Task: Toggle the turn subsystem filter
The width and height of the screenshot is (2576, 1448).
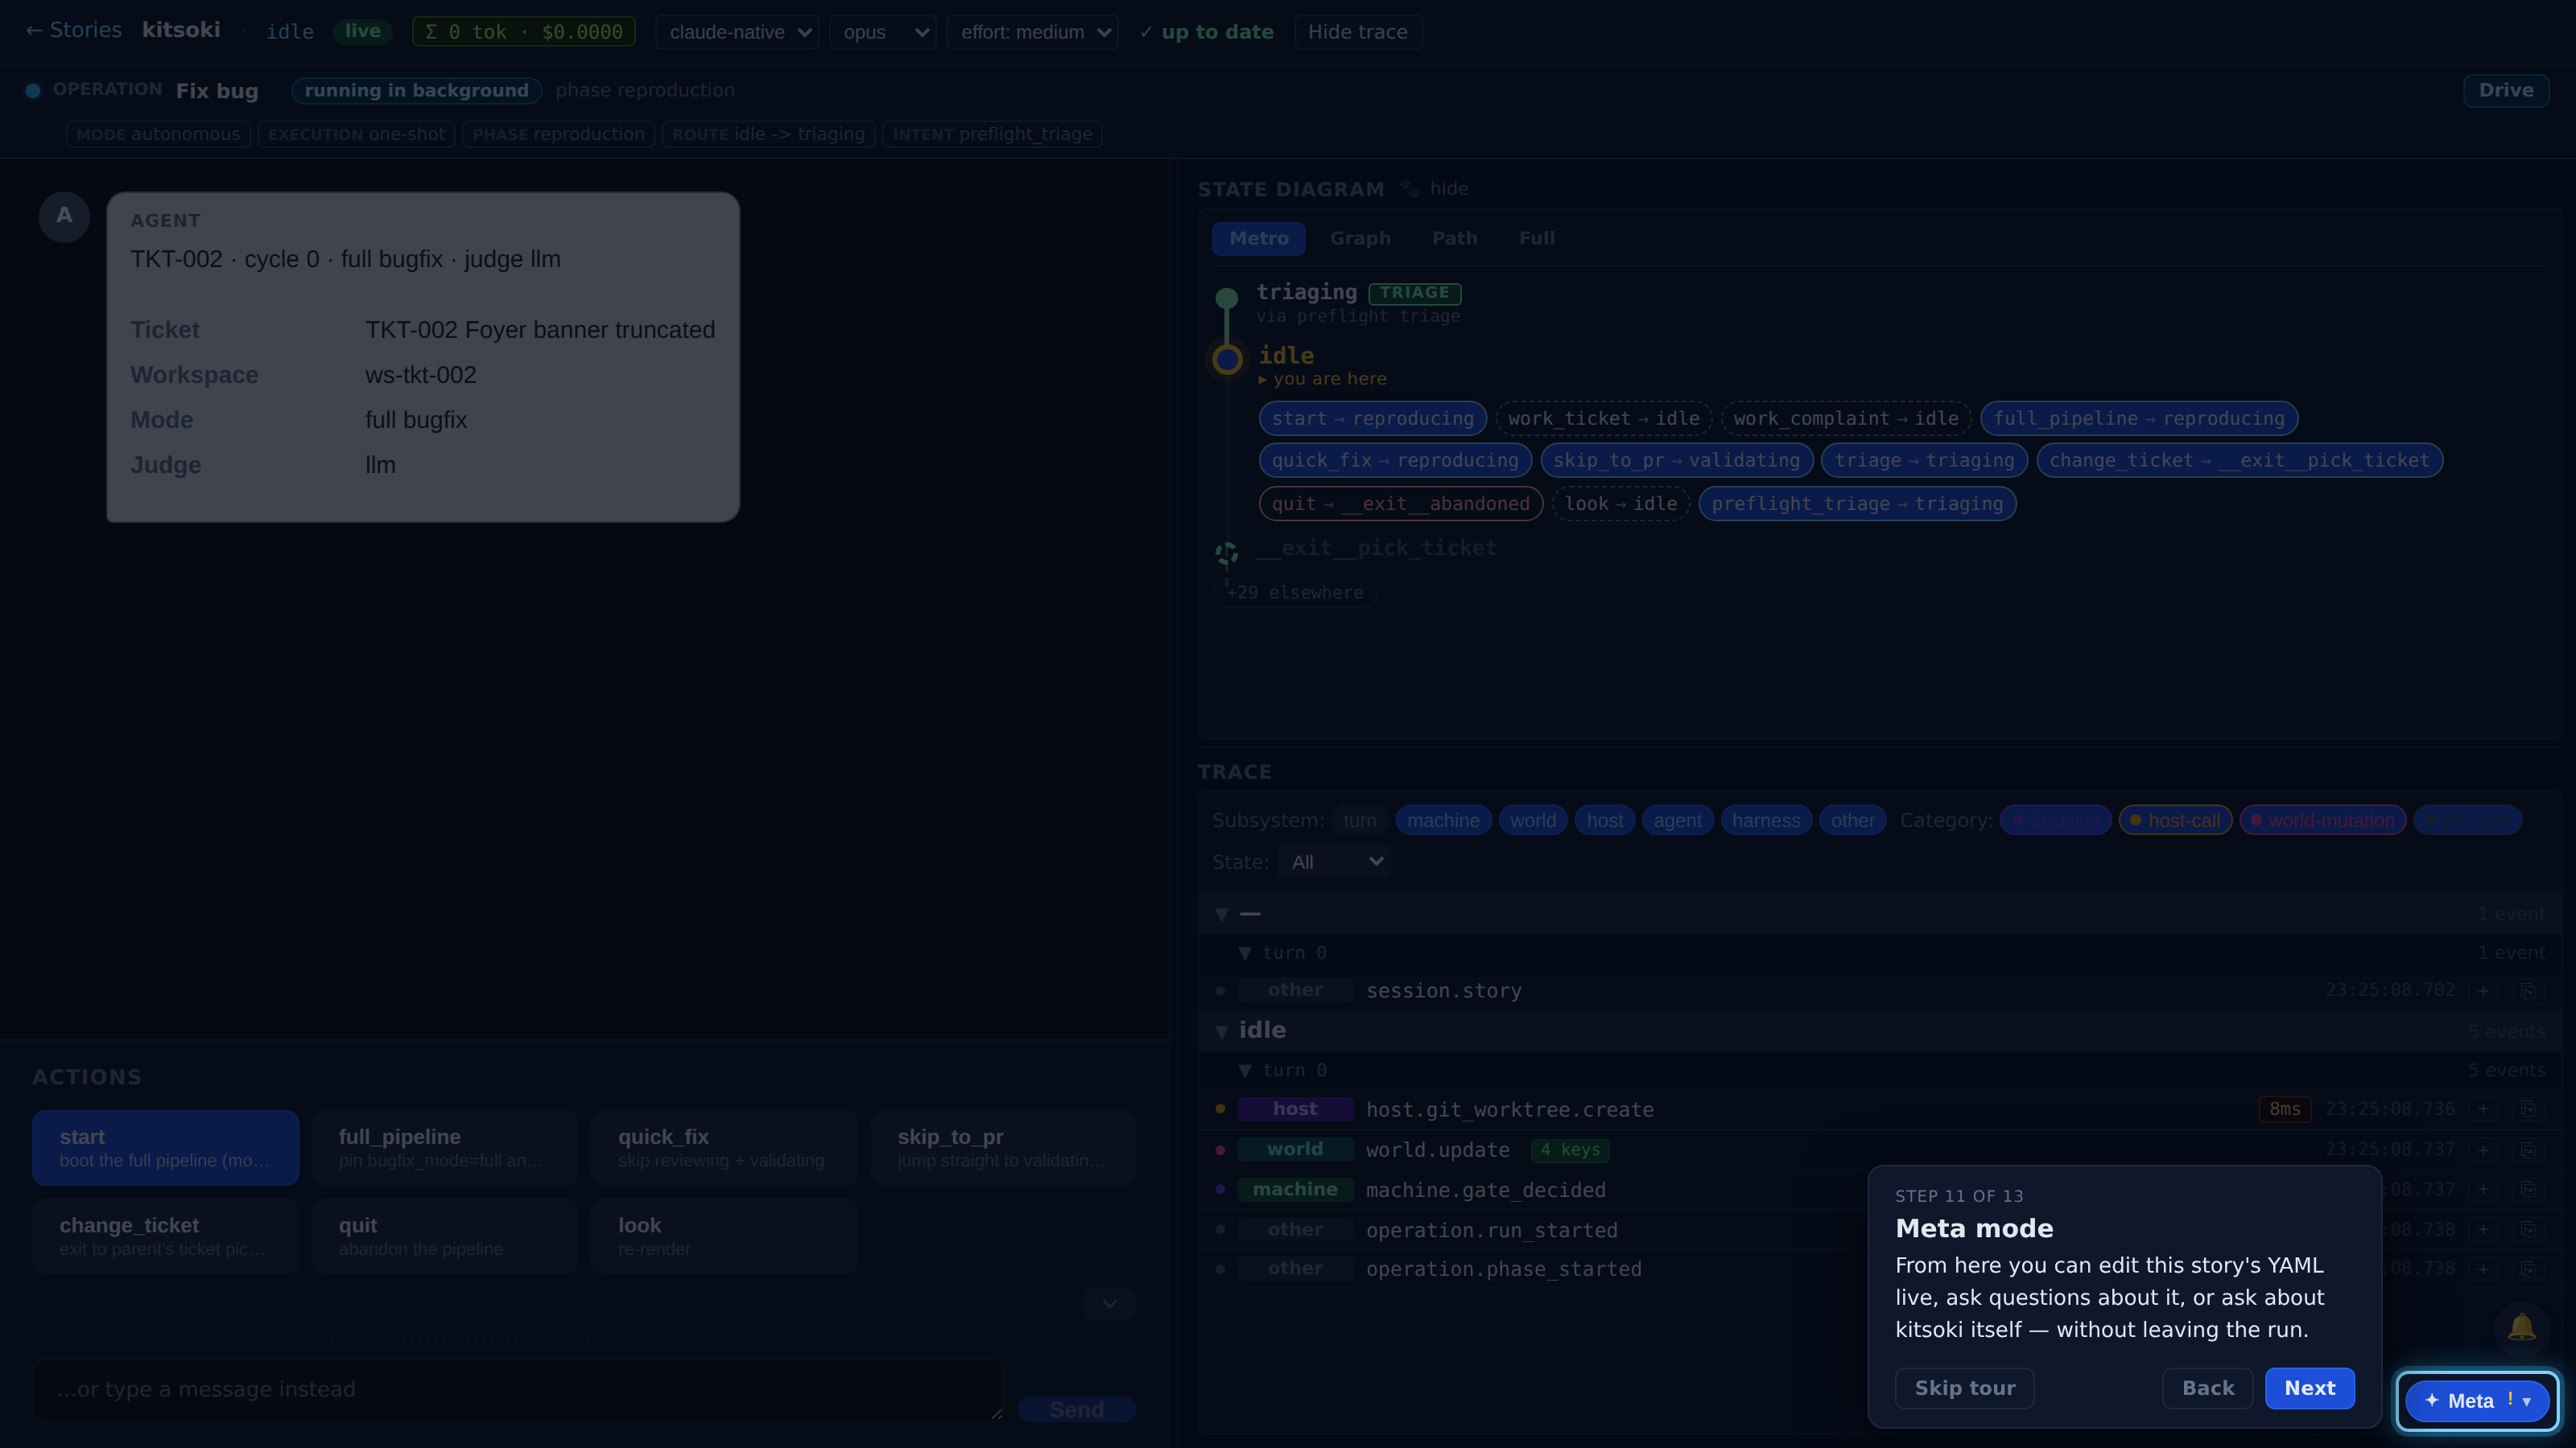Action: [1359, 821]
